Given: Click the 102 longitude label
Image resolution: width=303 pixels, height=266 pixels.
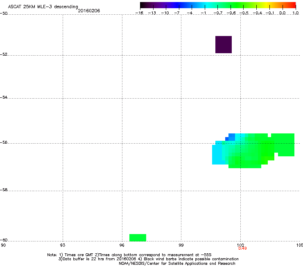Looking at the screenshot, I should 241,245.
